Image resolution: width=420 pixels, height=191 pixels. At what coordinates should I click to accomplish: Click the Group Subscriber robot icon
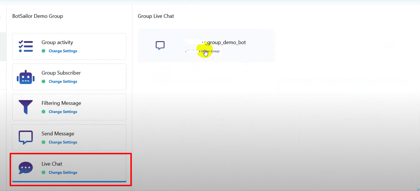pos(26,77)
